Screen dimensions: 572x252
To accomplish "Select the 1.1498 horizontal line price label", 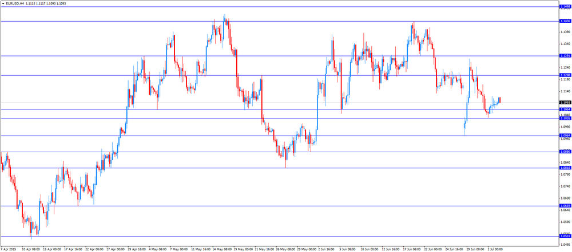I will pos(565,6).
